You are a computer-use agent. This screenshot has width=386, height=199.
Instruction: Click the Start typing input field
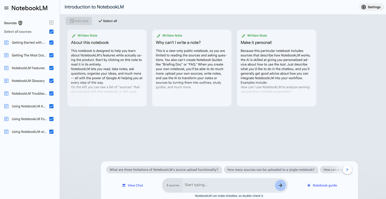click(x=228, y=185)
